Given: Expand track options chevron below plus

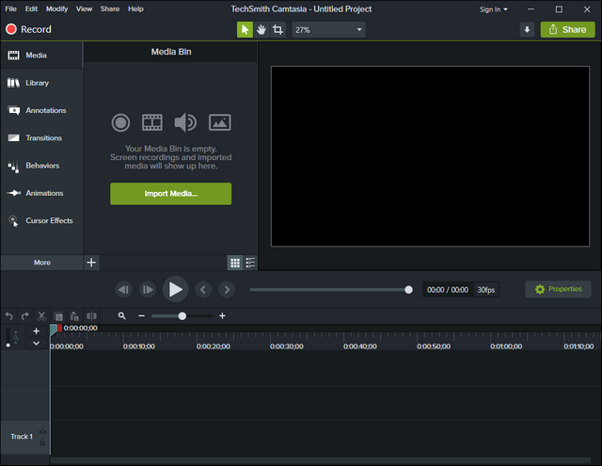Looking at the screenshot, I should [x=37, y=344].
